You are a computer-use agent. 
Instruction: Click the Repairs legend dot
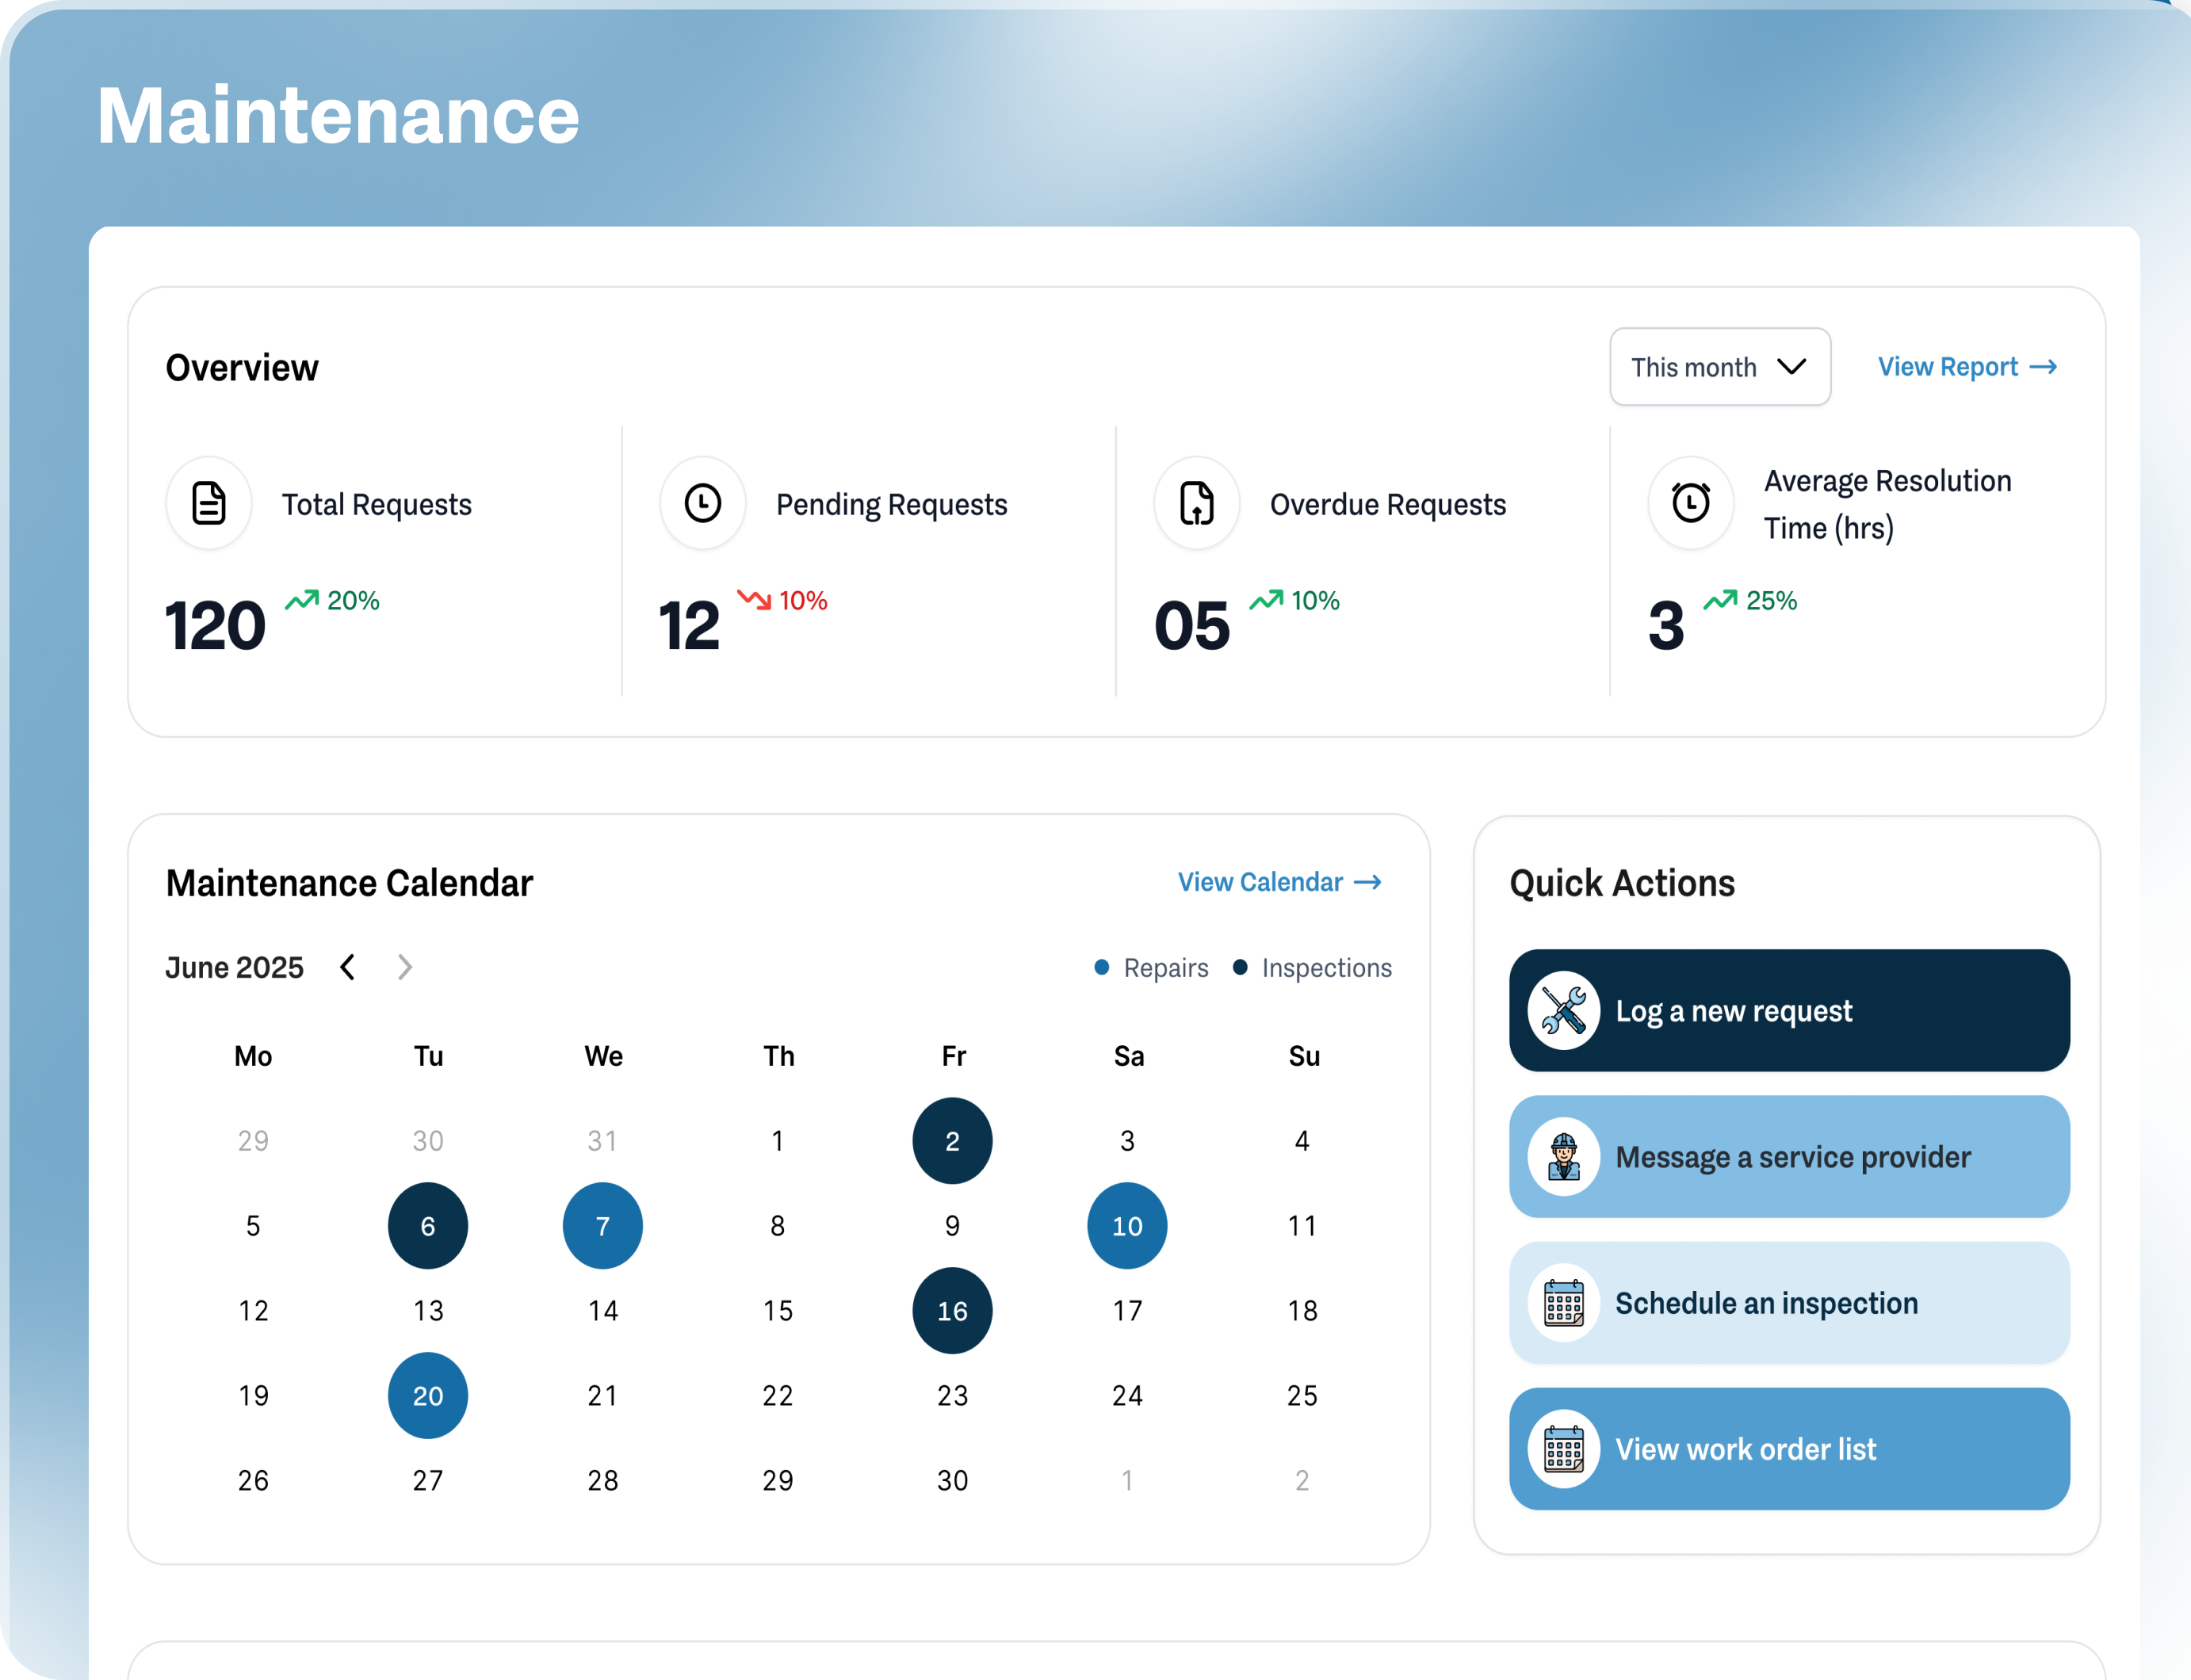pyautogui.click(x=1102, y=967)
